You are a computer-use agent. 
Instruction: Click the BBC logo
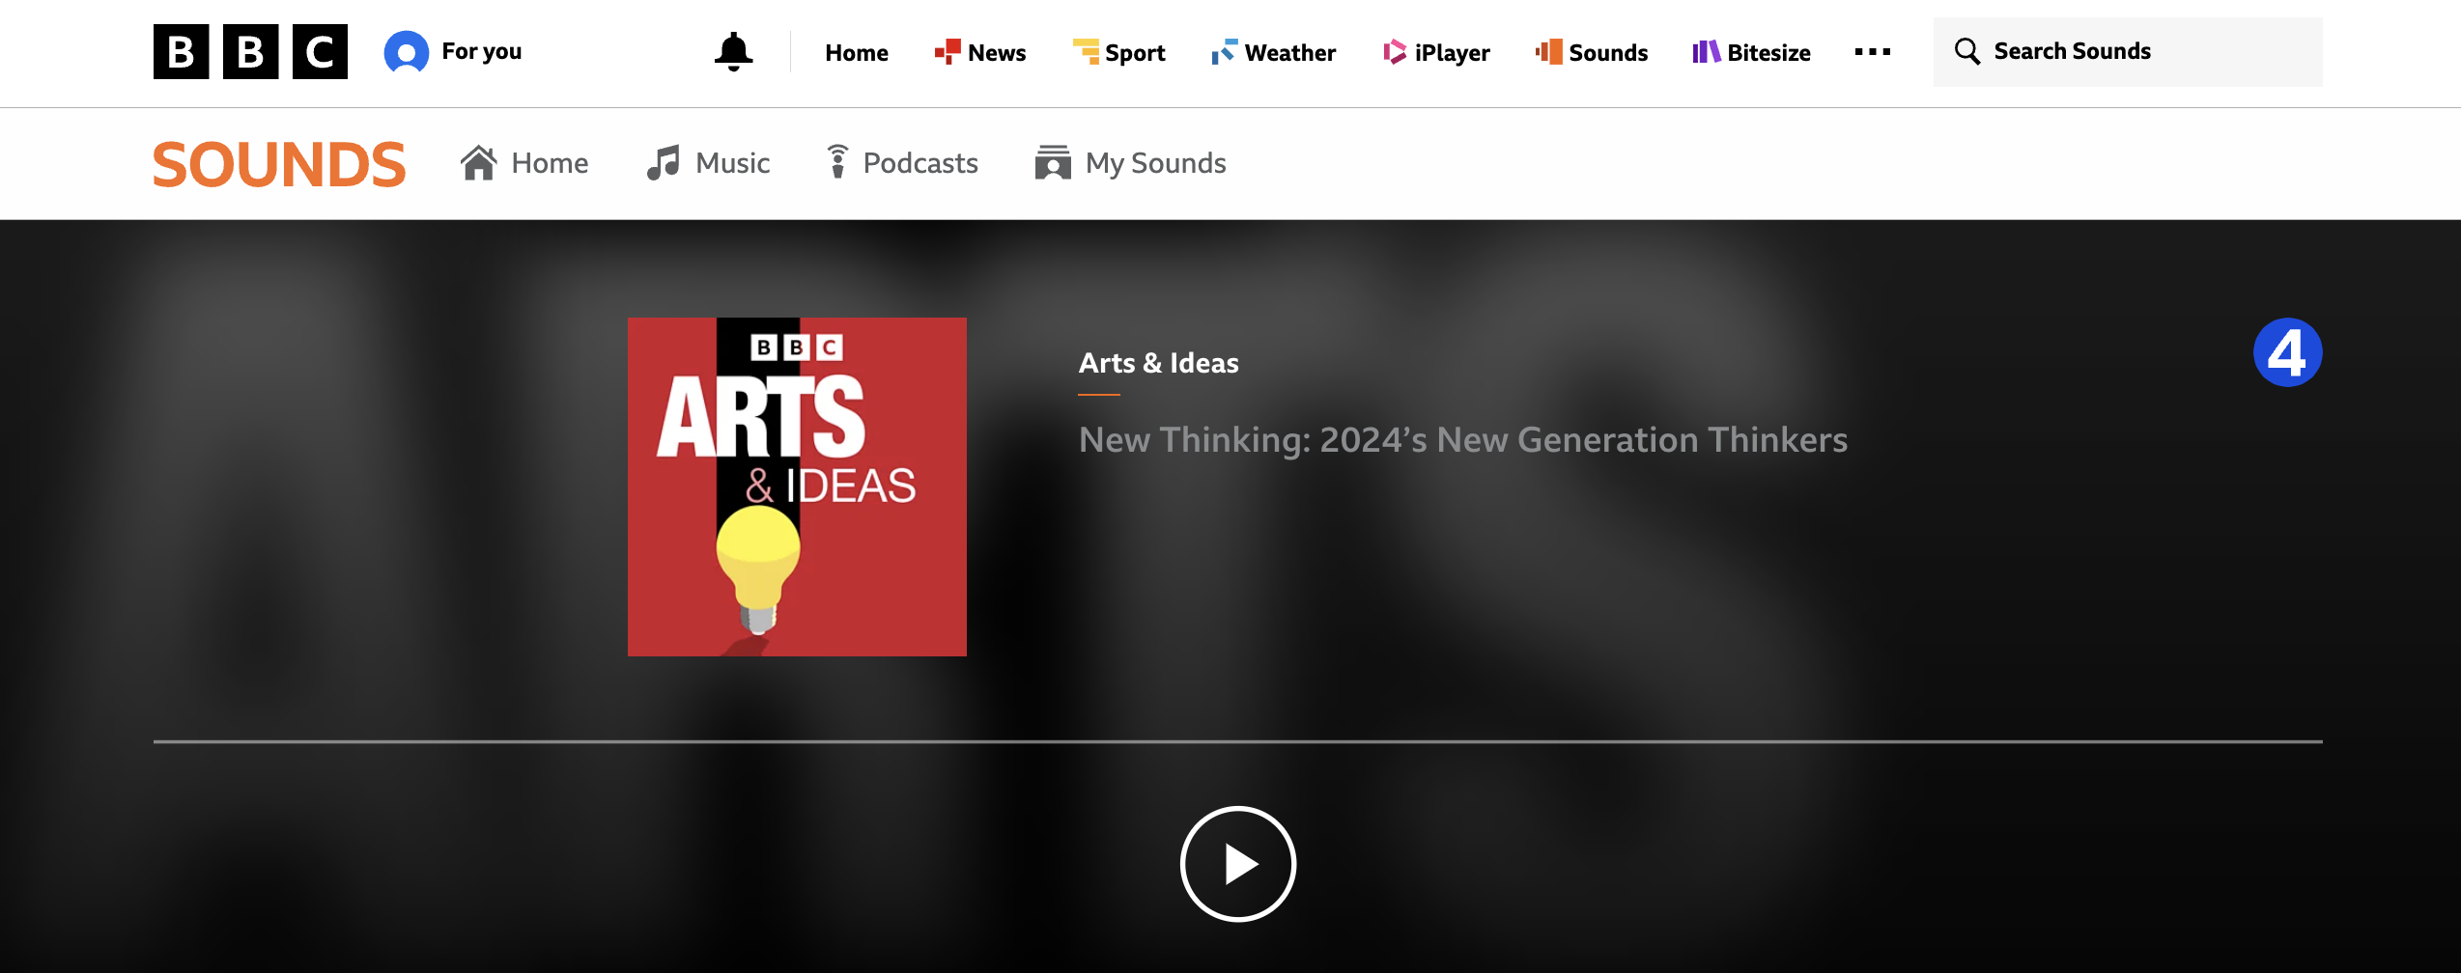coord(250,52)
